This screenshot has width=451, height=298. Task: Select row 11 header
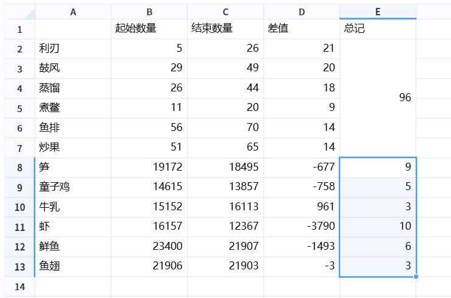20,227
